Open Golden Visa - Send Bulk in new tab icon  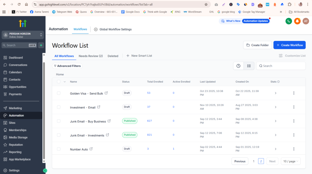coord(106,93)
